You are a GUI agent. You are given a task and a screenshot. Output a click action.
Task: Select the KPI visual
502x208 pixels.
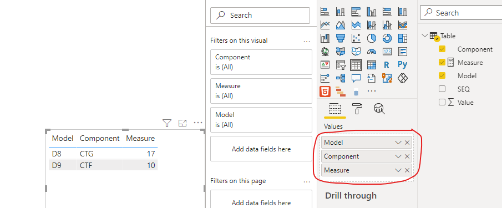(325, 65)
